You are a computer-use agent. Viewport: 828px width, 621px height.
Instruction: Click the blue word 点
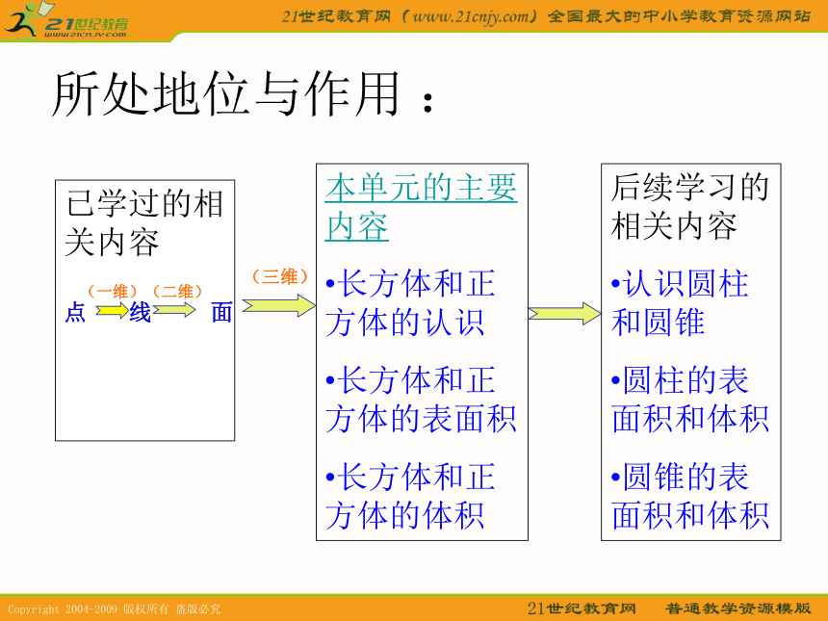[x=75, y=313]
